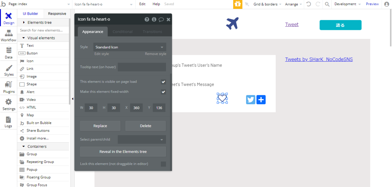Select the airplane logo on canvas
This screenshot has width=392, height=187.
pyautogui.click(x=232, y=23)
